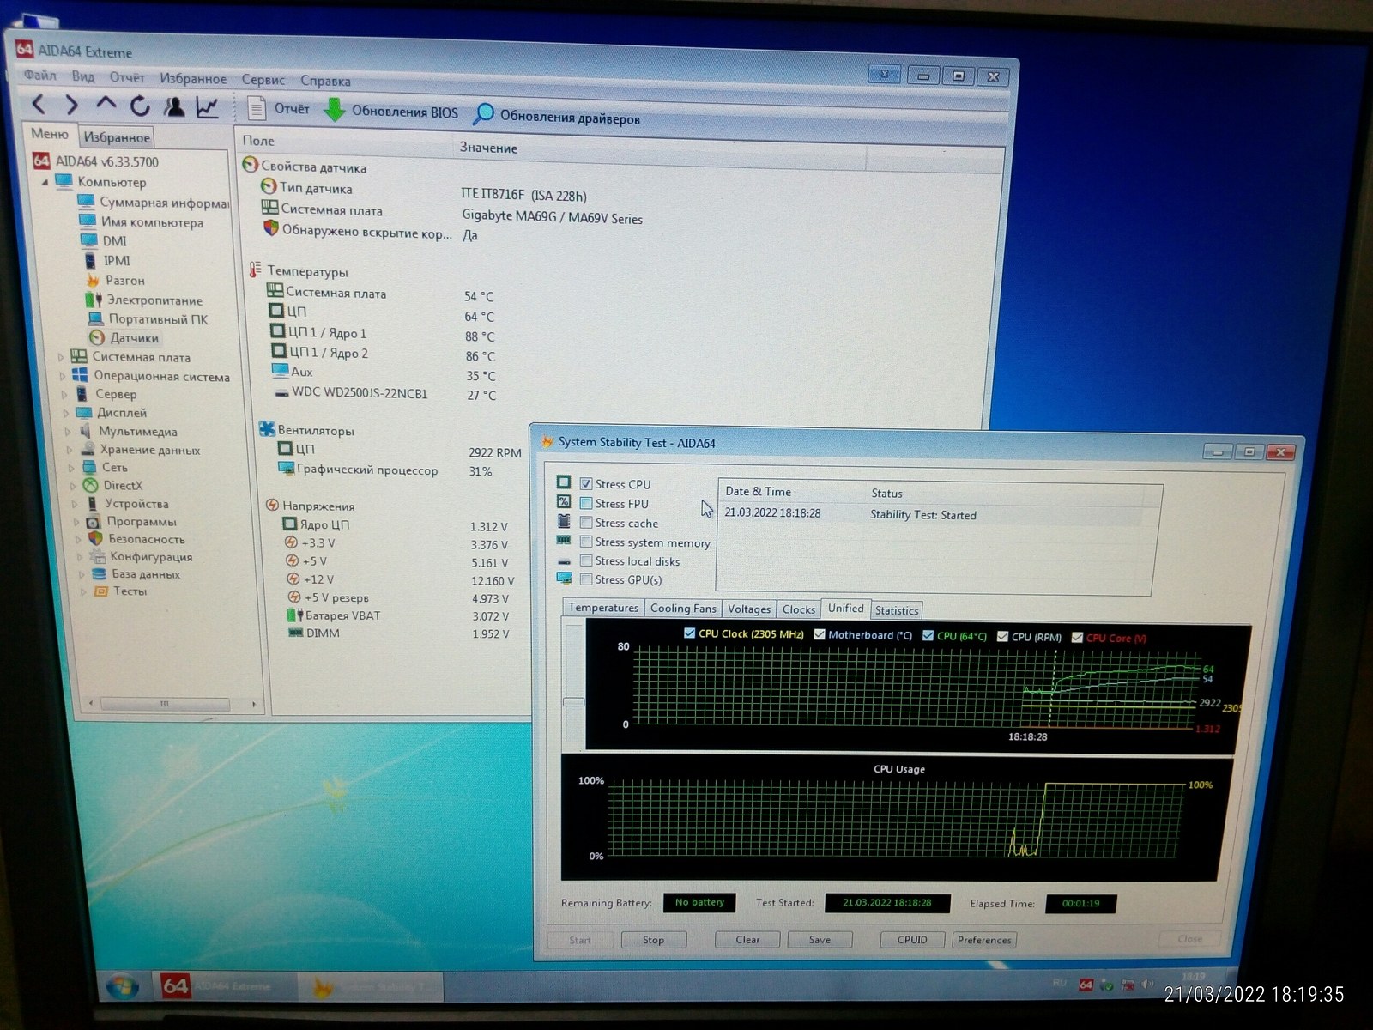Switch to the Temperatures tab

coord(603,608)
